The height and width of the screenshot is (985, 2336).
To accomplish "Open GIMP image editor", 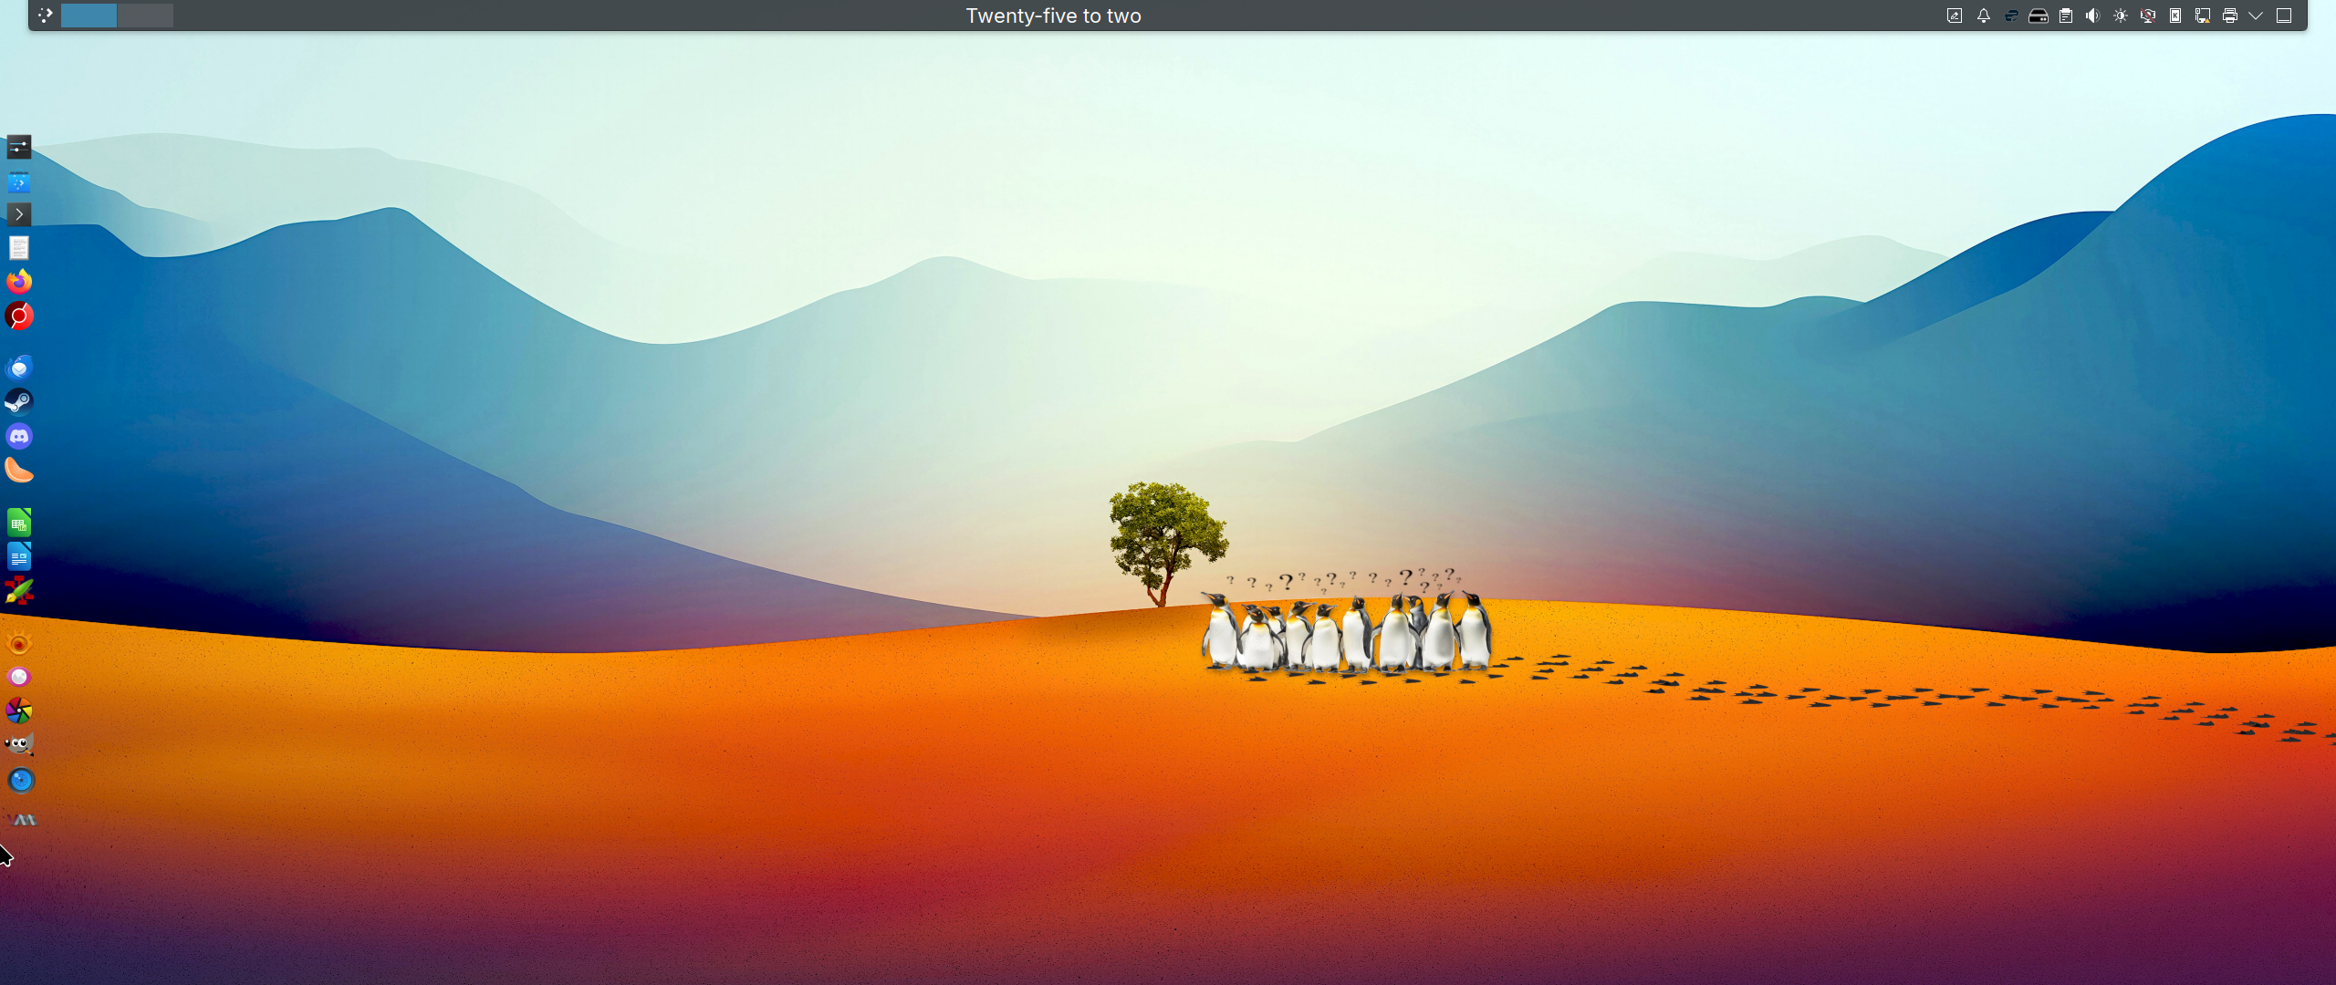I will point(19,744).
